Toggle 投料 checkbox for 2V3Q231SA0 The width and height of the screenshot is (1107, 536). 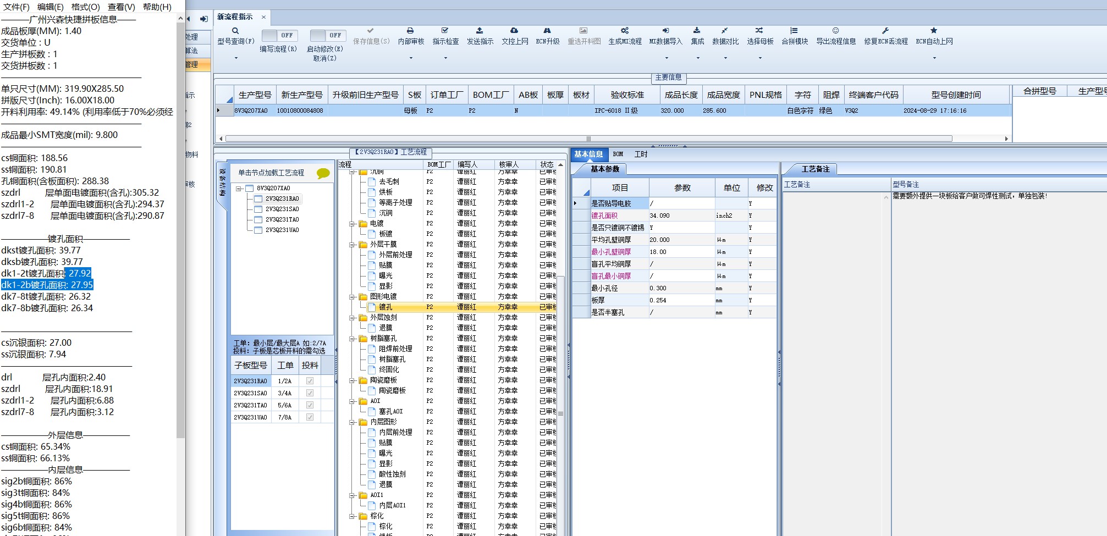(x=310, y=393)
